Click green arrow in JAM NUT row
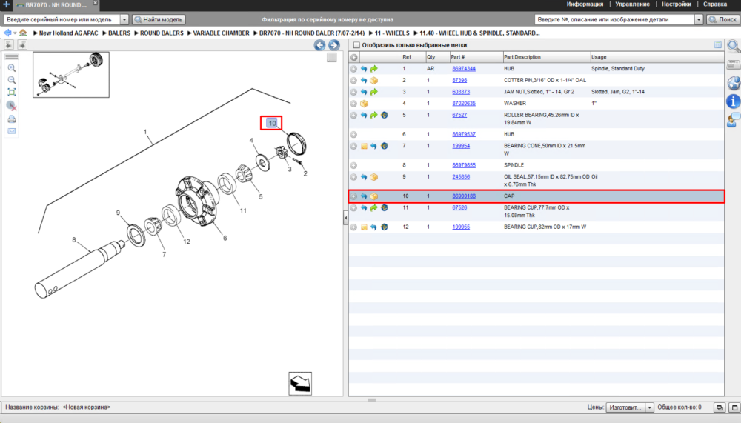The image size is (741, 423). (x=373, y=92)
